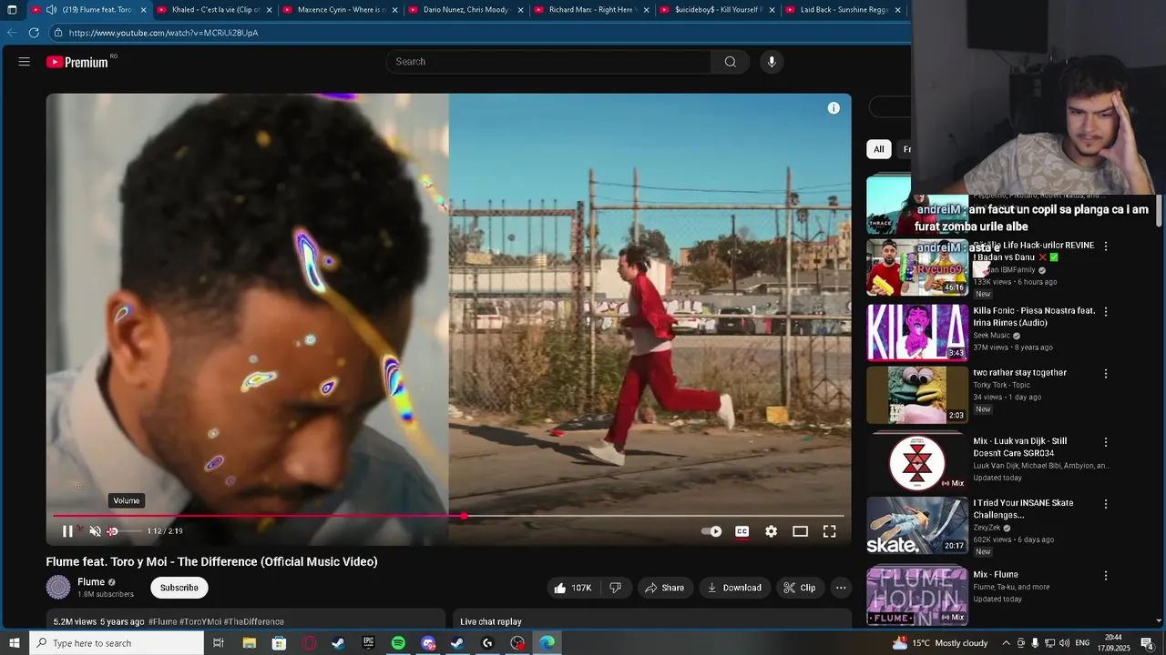Open Epic Games Launcher from the taskbar
Viewport: 1166px width, 655px height.
point(368,643)
